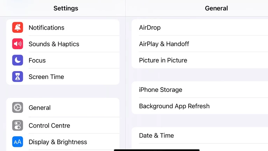Open Background App Refresh settings

click(200, 106)
